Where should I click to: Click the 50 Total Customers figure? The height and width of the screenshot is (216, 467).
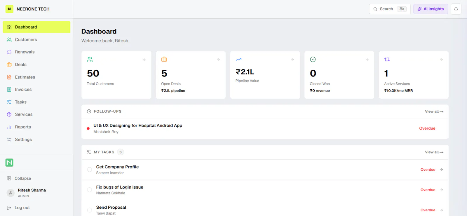pos(93,73)
